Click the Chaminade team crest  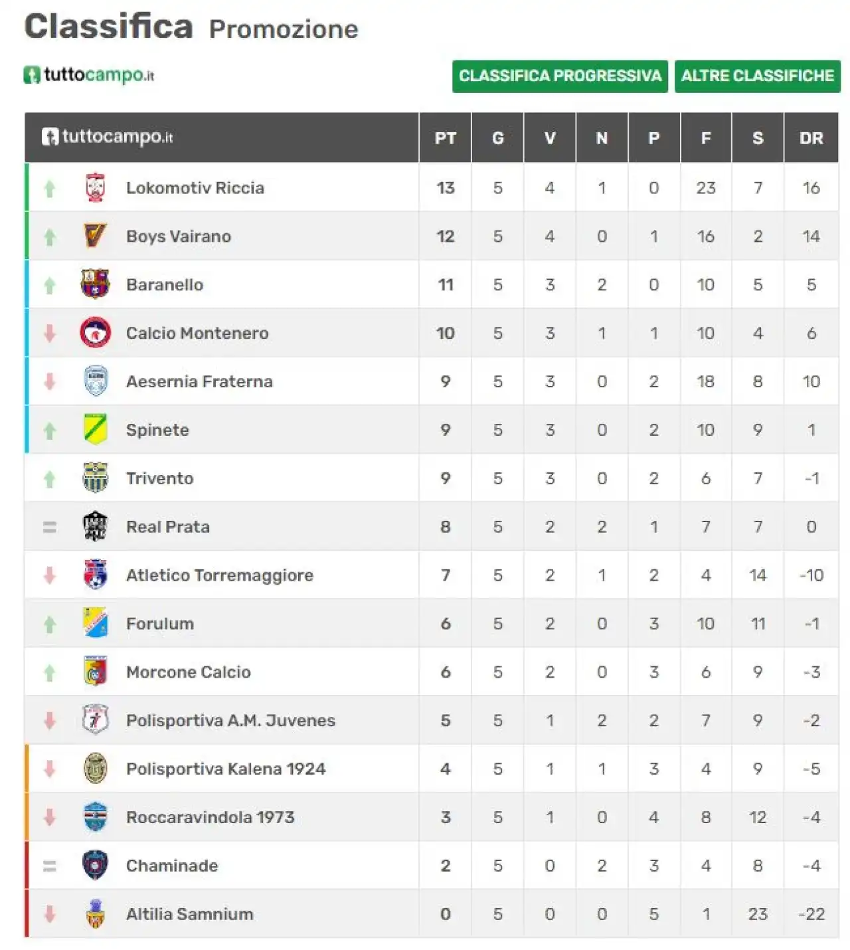tap(96, 866)
